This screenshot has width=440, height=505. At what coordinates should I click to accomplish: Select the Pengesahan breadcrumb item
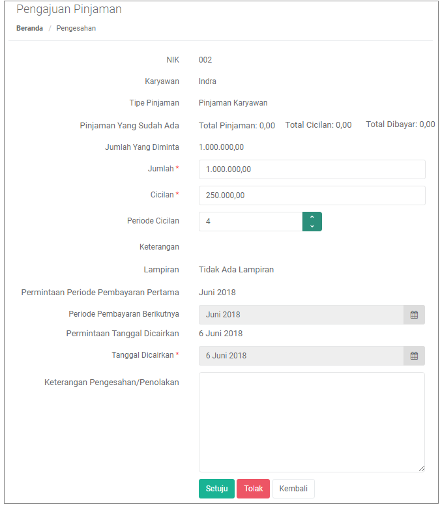76,28
